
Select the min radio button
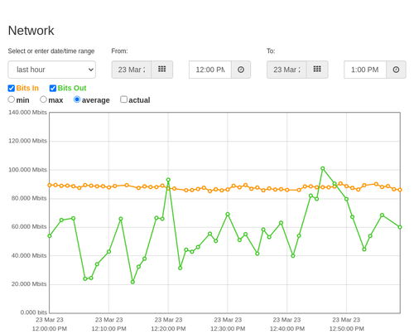pos(12,99)
